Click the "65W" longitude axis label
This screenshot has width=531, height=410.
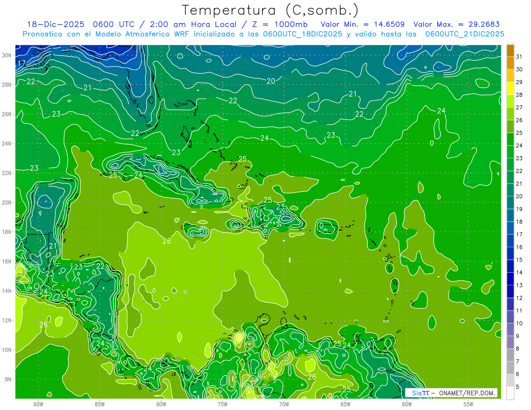[x=346, y=404]
